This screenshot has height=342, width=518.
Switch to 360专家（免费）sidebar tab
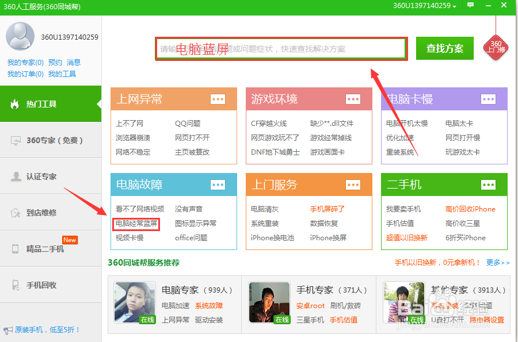click(51, 140)
